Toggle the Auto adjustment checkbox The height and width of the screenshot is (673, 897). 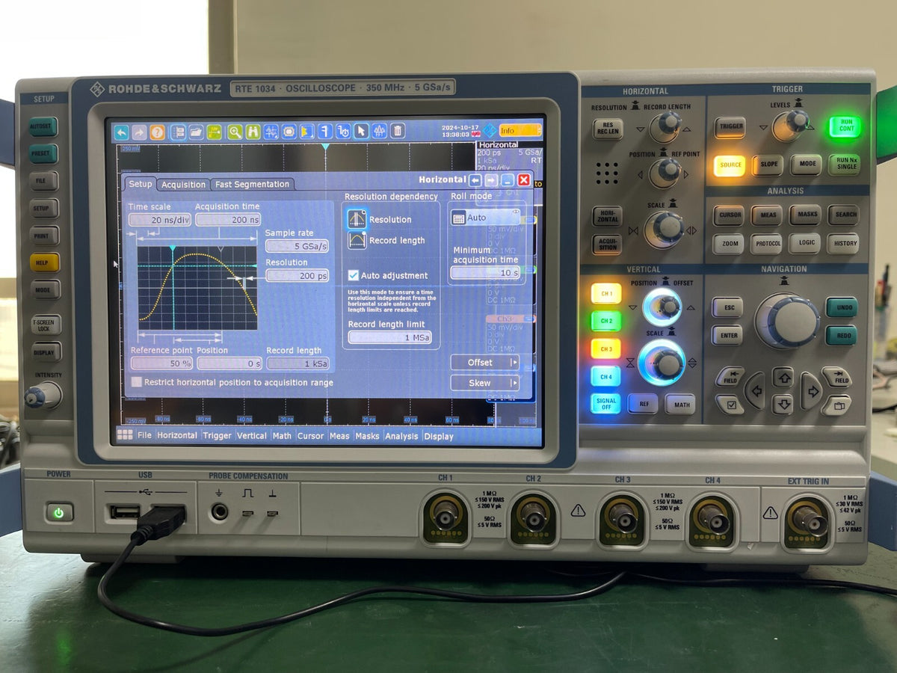click(x=354, y=275)
